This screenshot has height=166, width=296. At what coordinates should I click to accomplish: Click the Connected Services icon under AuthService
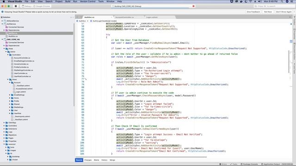[6, 27]
